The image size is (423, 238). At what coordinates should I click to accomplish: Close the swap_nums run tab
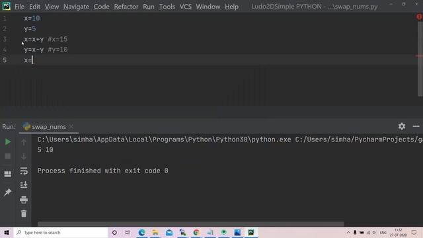(71, 126)
